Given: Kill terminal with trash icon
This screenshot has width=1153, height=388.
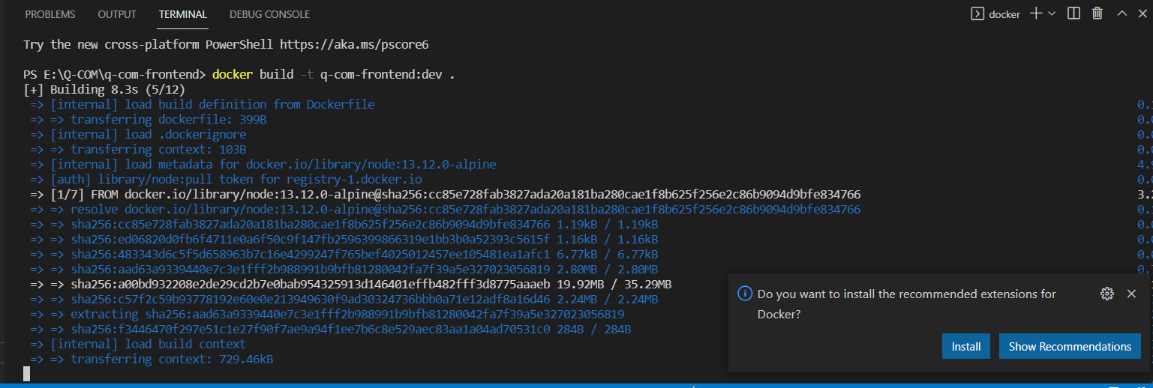Looking at the screenshot, I should (x=1097, y=13).
